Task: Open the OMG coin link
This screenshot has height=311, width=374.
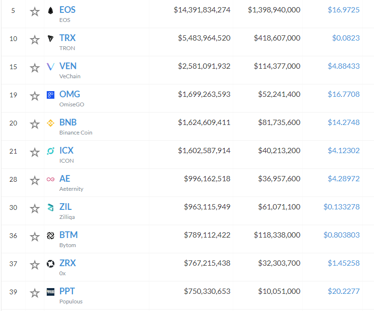Action: pyautogui.click(x=70, y=94)
